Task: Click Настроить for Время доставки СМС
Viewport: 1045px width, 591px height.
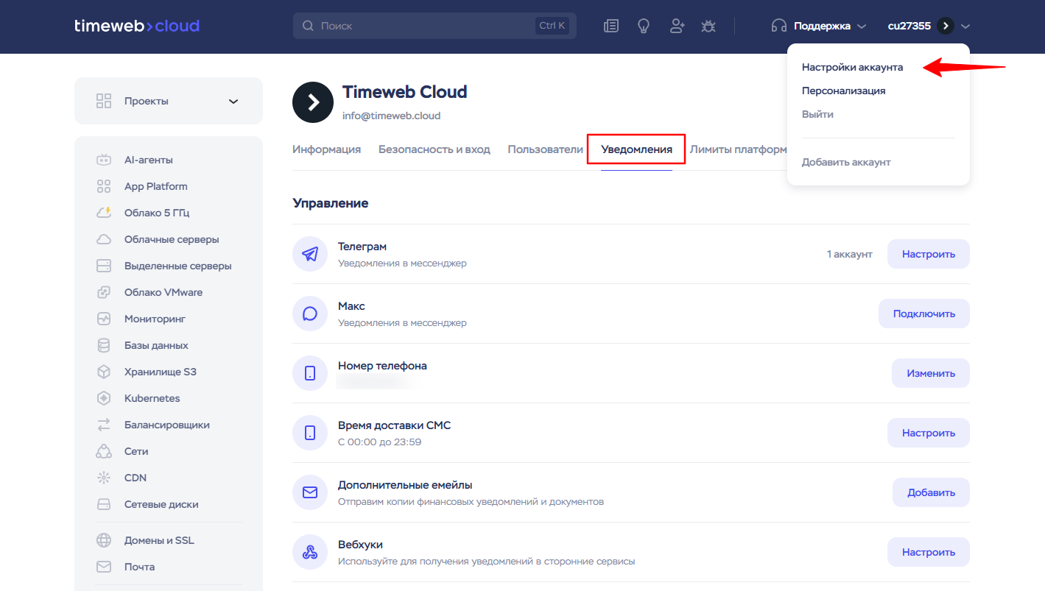Action: tap(928, 433)
